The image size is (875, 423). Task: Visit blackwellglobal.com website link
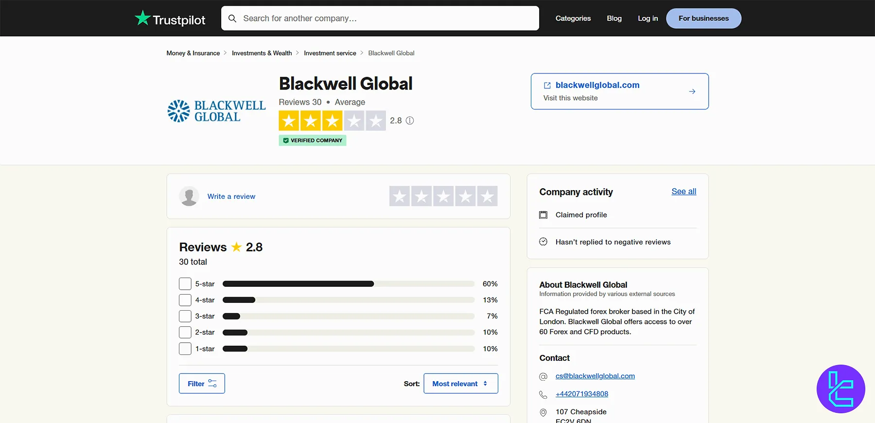click(597, 85)
